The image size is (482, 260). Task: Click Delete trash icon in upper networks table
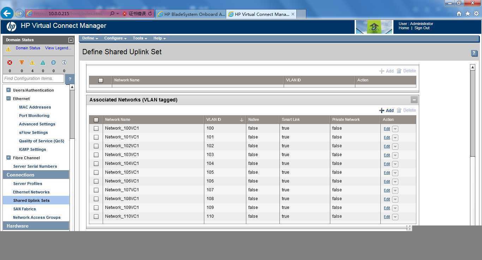pos(399,71)
